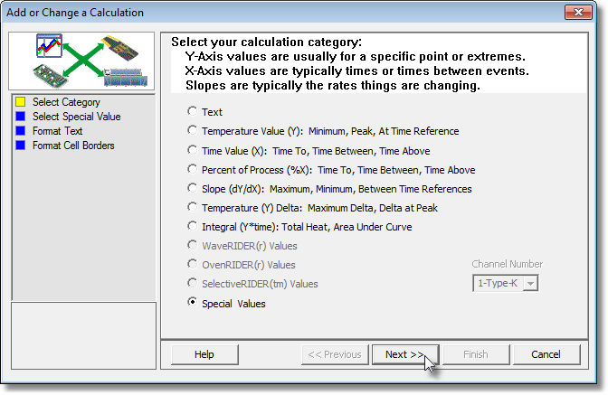Viewport: 608px width, 395px height.
Task: Click the Channel Number label
Action: [508, 264]
